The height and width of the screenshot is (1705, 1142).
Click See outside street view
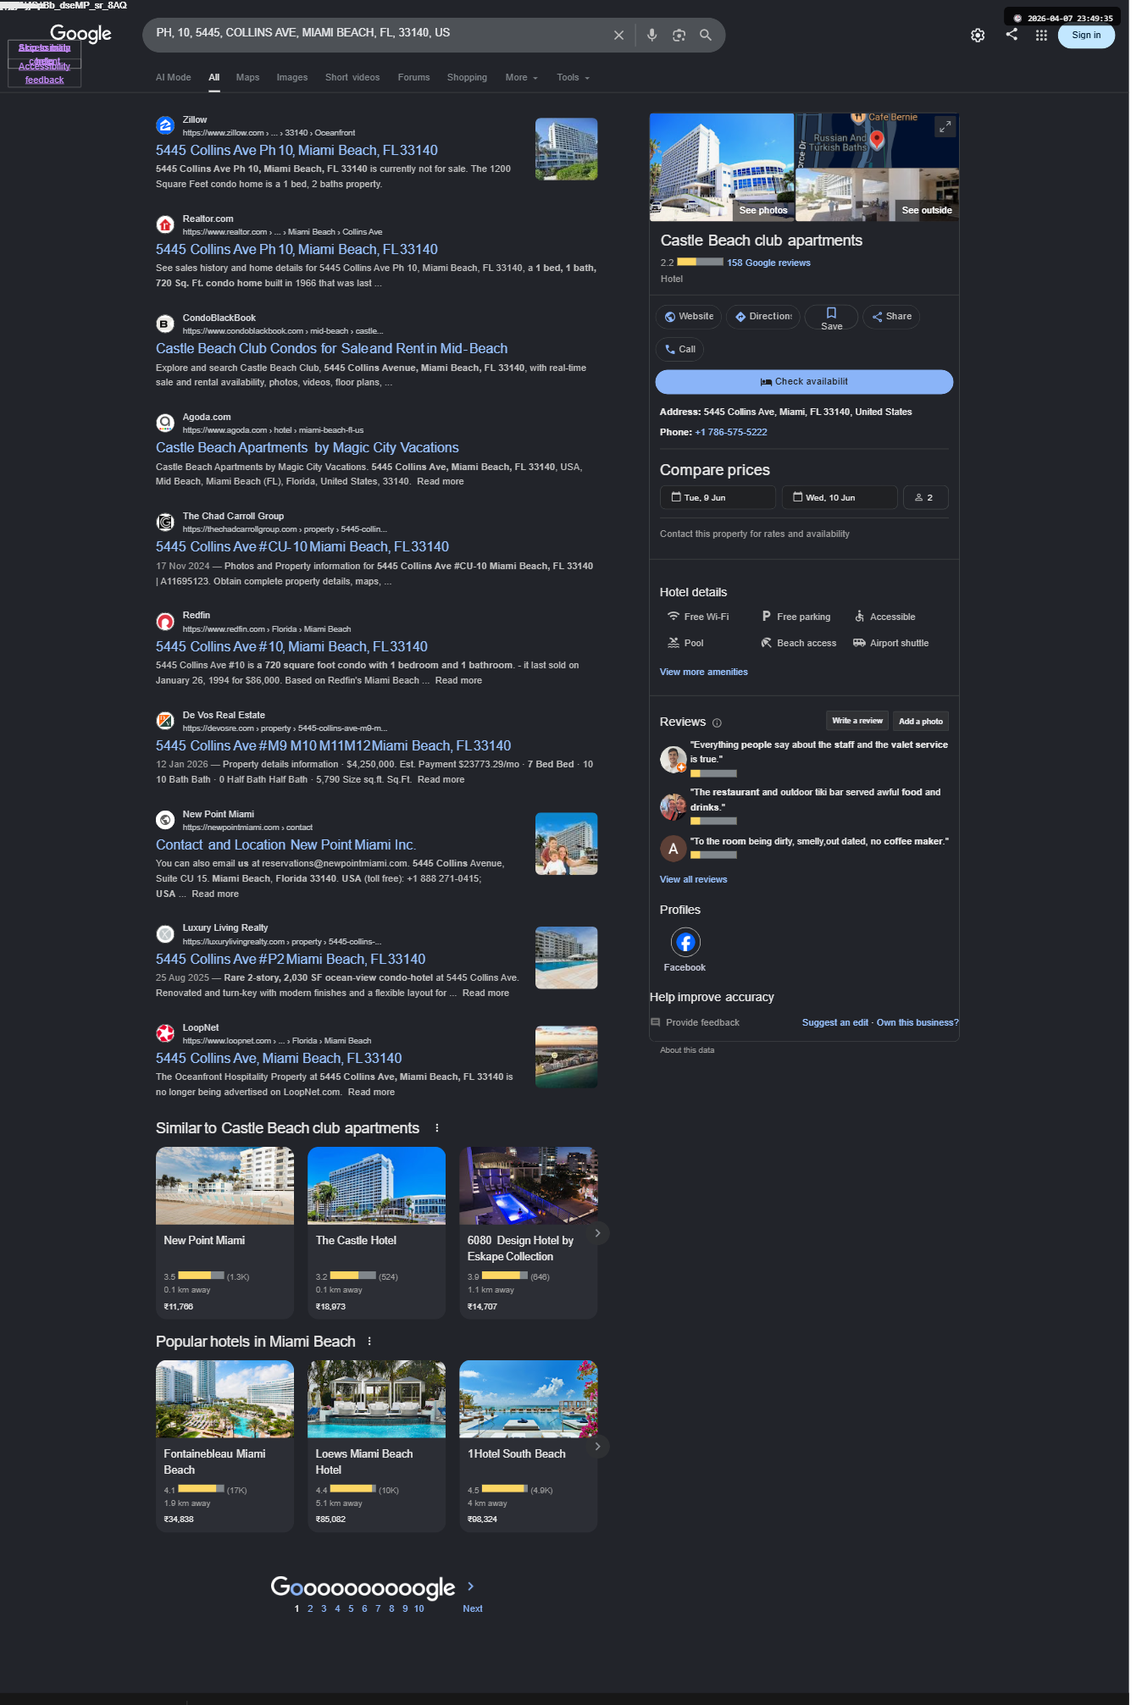pyautogui.click(x=926, y=211)
